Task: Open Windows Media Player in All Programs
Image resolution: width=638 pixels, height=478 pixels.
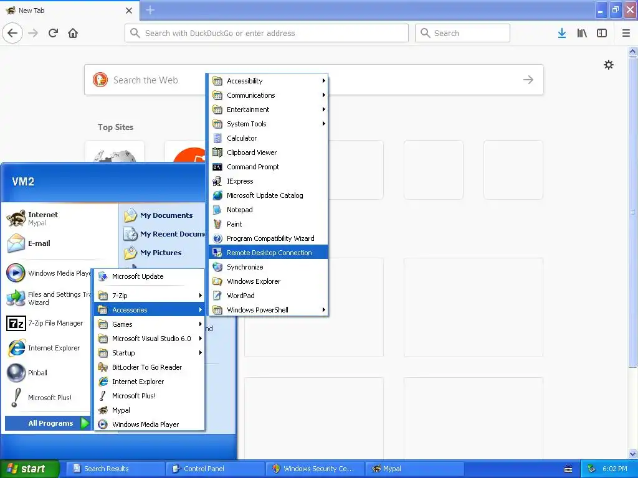Action: click(150, 424)
